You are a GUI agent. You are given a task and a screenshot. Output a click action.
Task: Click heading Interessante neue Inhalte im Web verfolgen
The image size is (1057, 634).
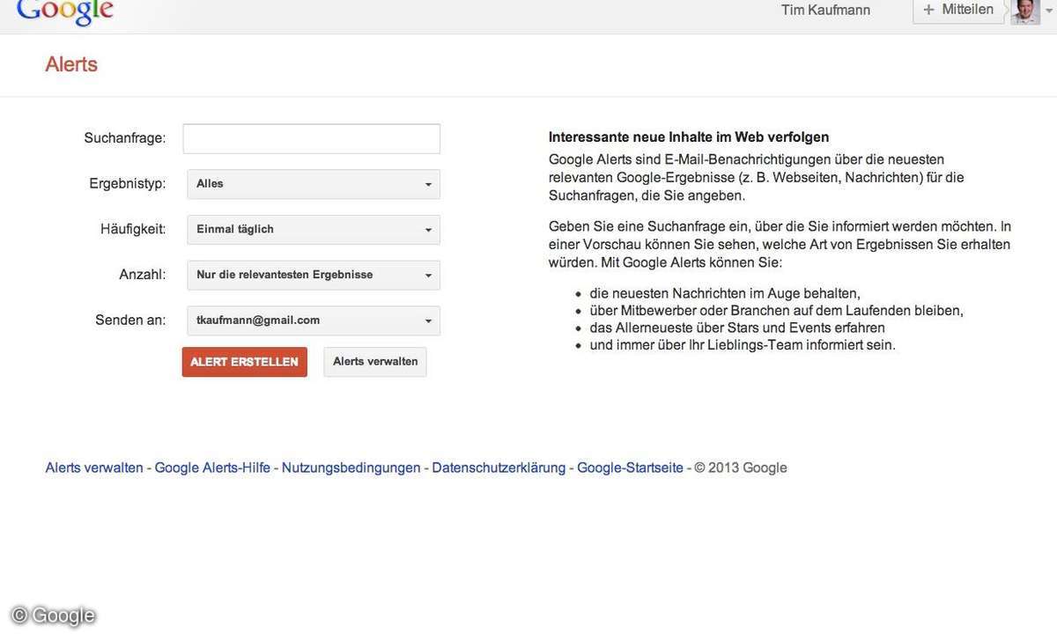coord(689,137)
